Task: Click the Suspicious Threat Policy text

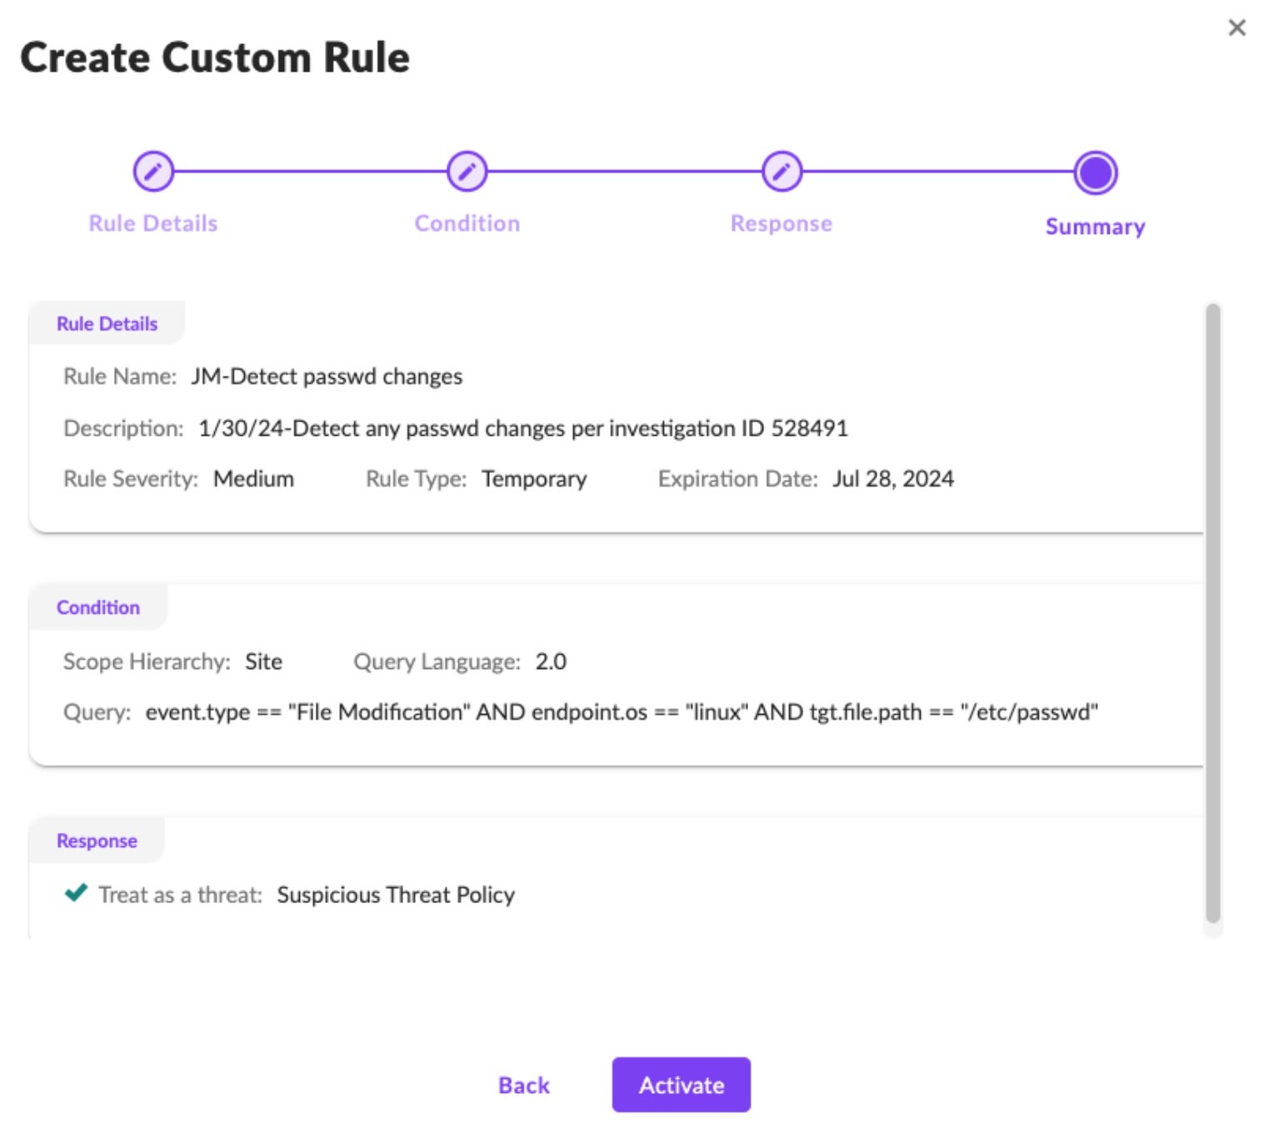Action: [396, 895]
